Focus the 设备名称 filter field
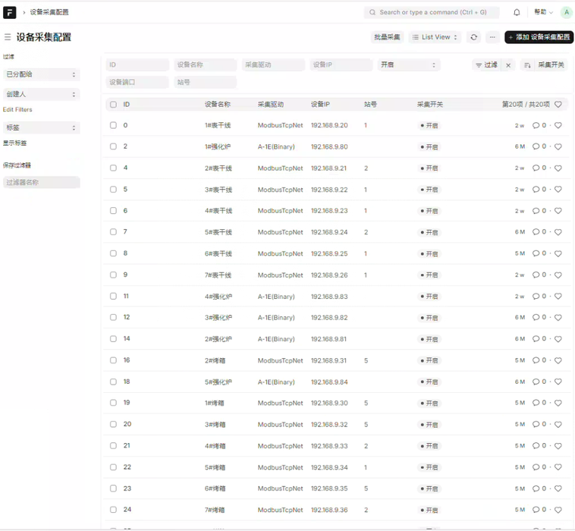The image size is (575, 531). (x=205, y=65)
